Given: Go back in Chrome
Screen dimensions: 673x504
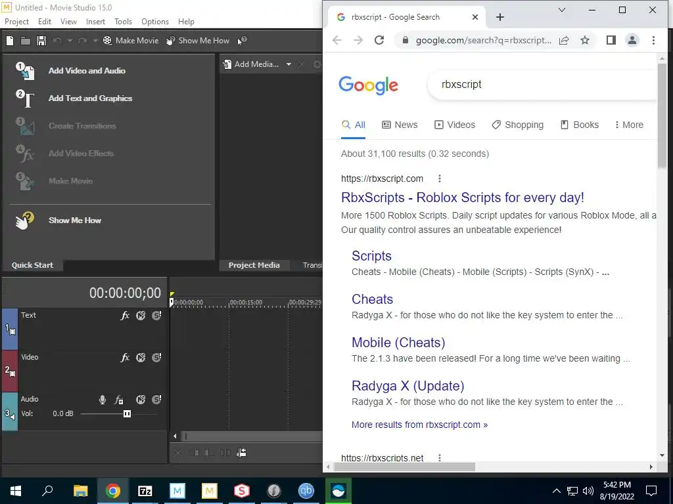Looking at the screenshot, I should click(337, 40).
